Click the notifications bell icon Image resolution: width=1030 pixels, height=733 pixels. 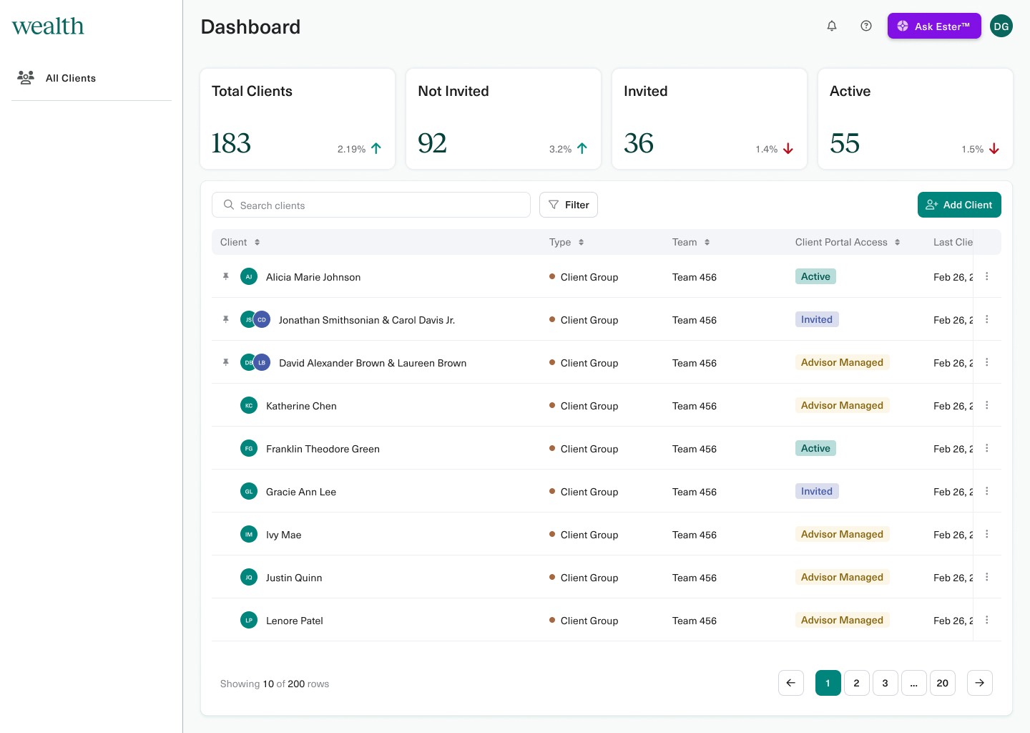(x=832, y=26)
